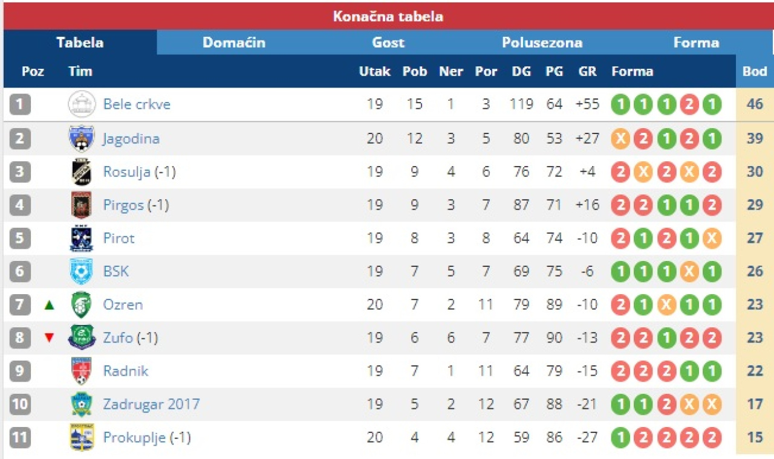Open the Jagodina team name link
This screenshot has height=459, width=774.
point(131,138)
